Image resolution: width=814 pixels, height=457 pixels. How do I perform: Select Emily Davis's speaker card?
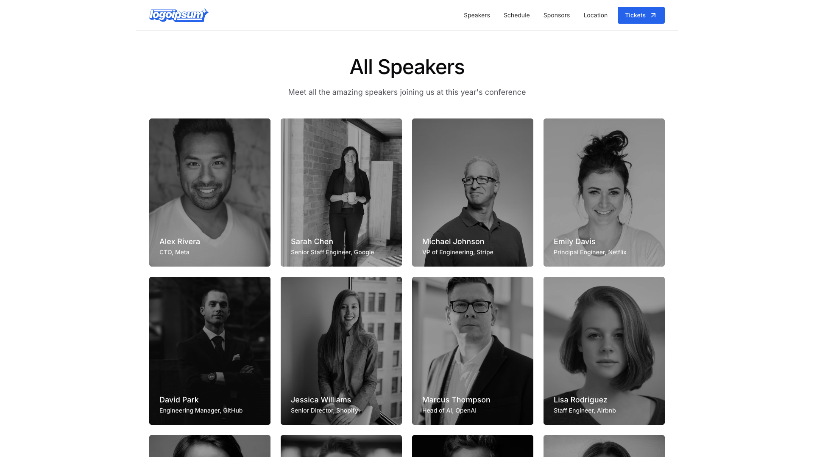point(604,193)
